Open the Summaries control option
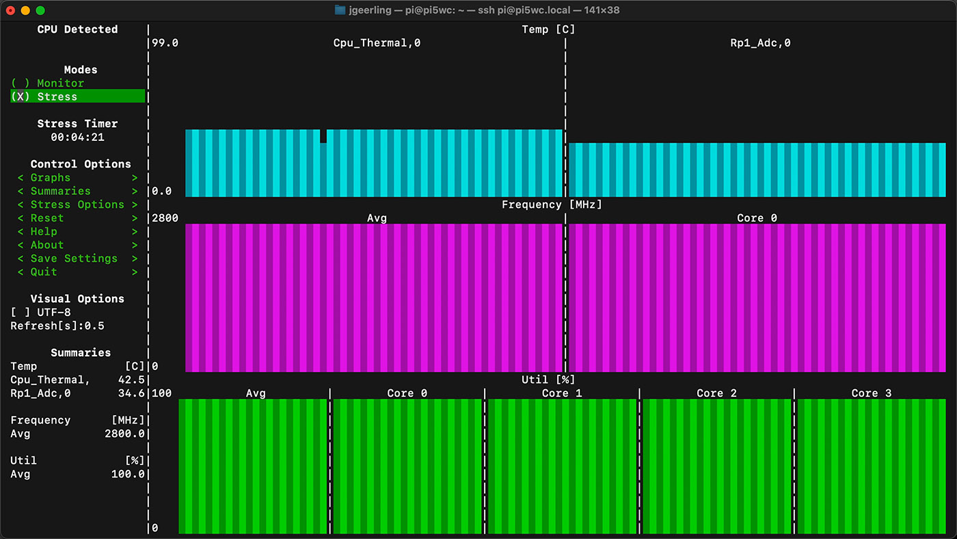The width and height of the screenshot is (957, 539). click(77, 192)
